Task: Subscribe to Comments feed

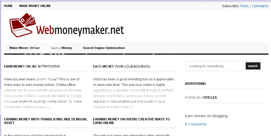Action: pyautogui.click(x=260, y=6)
